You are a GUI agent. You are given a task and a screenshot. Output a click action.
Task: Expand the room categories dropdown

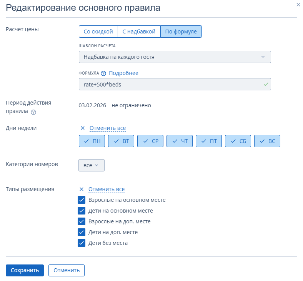click(91, 165)
